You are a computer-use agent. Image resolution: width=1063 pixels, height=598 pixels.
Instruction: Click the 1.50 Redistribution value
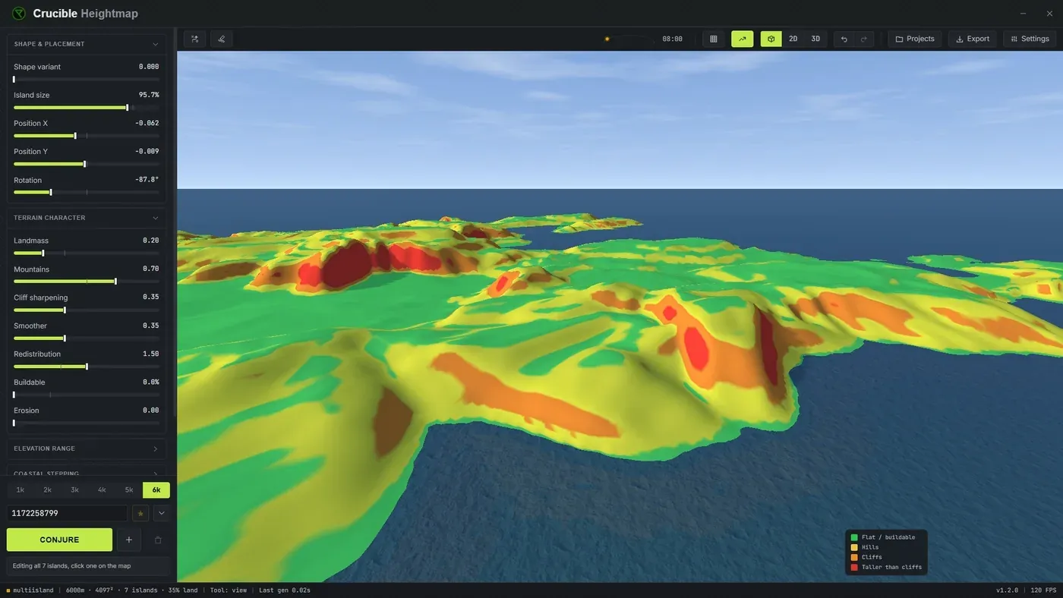tap(151, 354)
